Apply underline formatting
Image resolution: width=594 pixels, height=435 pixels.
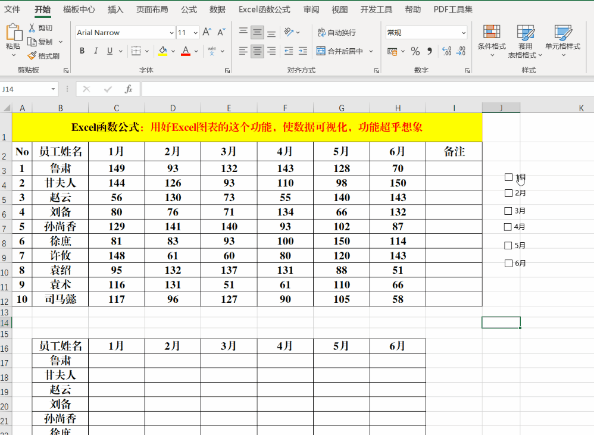(x=110, y=51)
